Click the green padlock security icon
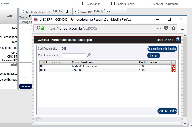Viewport: 192px width, 127px height. pos(43,28)
